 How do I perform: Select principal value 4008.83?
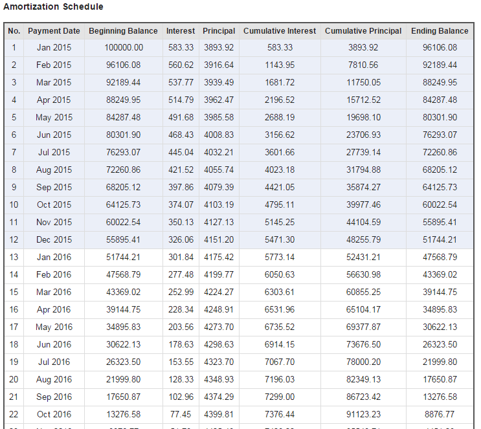219,135
